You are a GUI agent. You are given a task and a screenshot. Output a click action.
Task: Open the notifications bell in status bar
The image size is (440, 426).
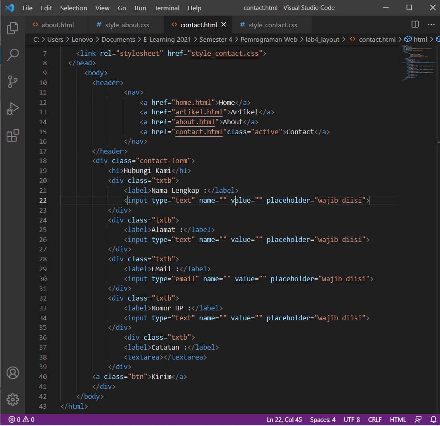pos(433,419)
